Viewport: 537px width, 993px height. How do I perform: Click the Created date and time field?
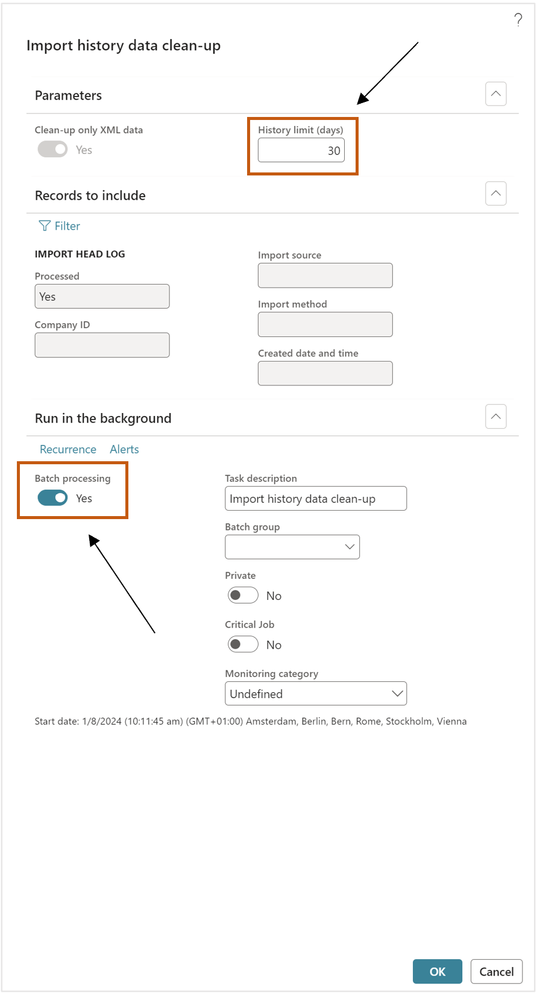click(325, 373)
